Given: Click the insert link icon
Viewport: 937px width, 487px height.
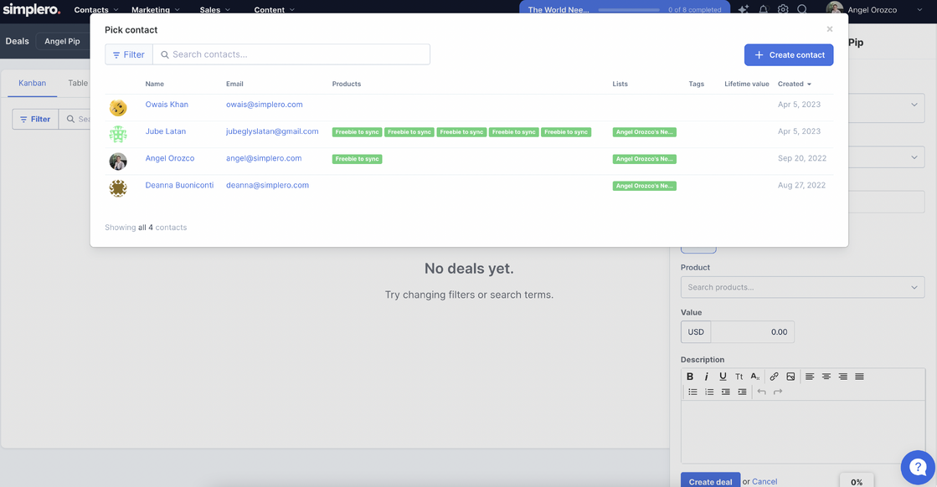Looking at the screenshot, I should click(x=774, y=377).
